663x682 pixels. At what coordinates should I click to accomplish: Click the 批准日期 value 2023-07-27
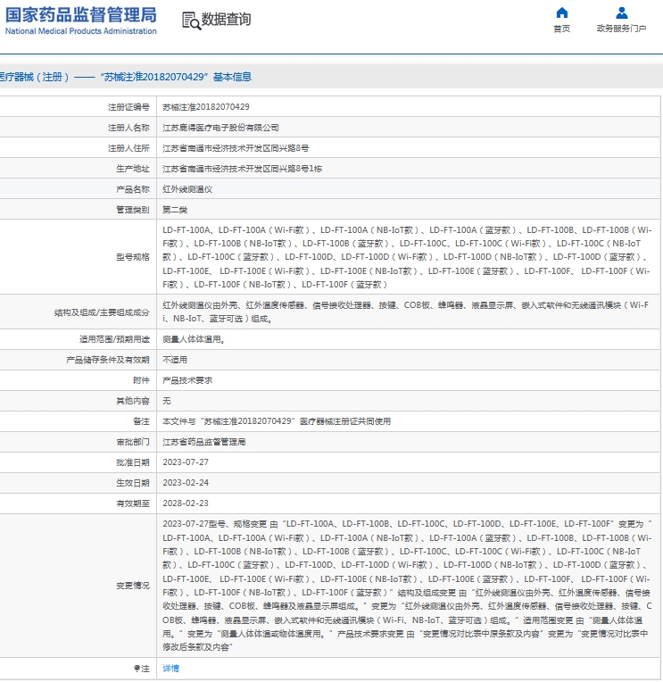coord(185,462)
